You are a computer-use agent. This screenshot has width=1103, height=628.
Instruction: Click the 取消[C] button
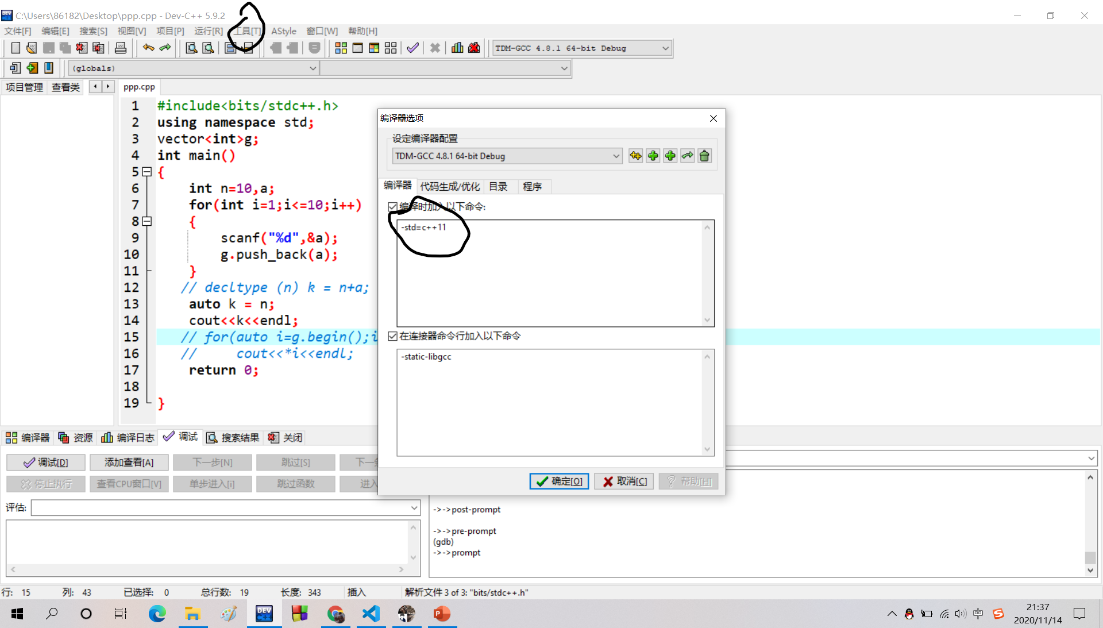point(623,481)
